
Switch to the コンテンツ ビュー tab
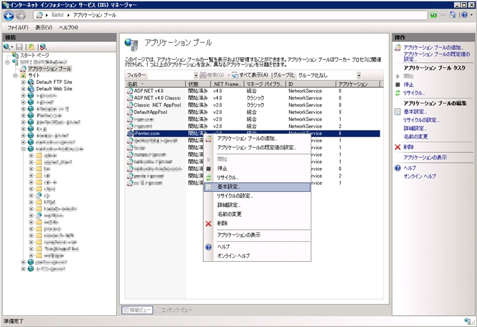pos(175,310)
